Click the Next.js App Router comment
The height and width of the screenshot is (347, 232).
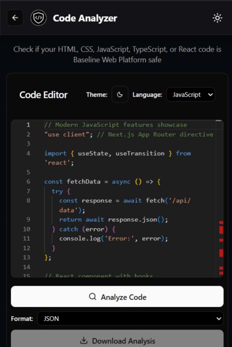tap(155, 134)
